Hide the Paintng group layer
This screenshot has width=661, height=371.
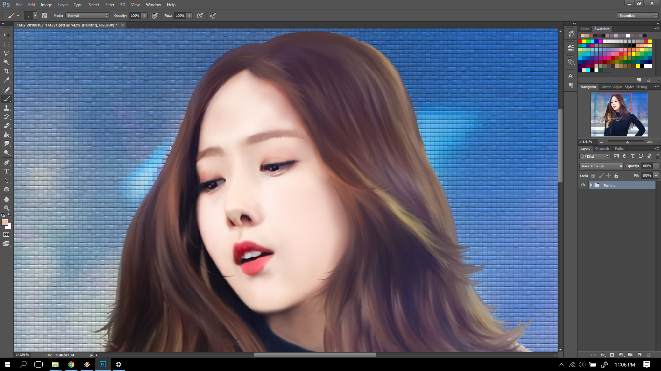583,185
